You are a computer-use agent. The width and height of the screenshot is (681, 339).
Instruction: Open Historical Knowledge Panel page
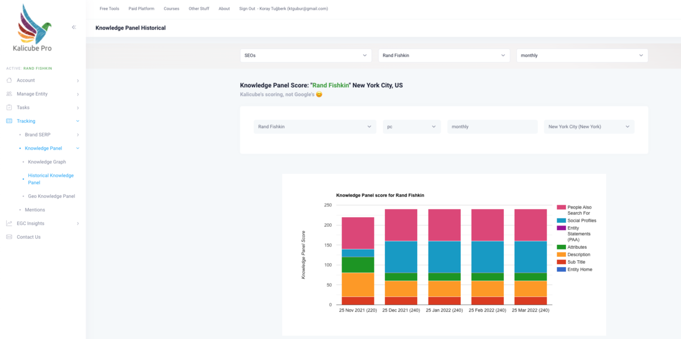click(x=51, y=179)
